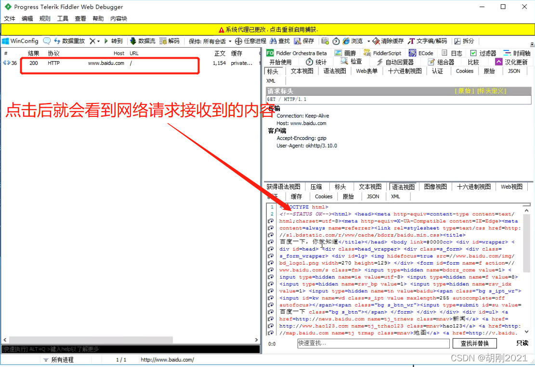The width and height of the screenshot is (535, 367).
Task: Click 浏览 browser icon
Action: click(352, 41)
